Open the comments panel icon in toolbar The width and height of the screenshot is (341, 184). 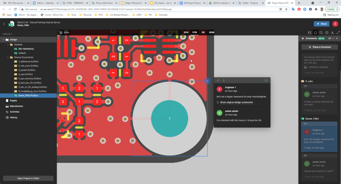tap(315, 32)
